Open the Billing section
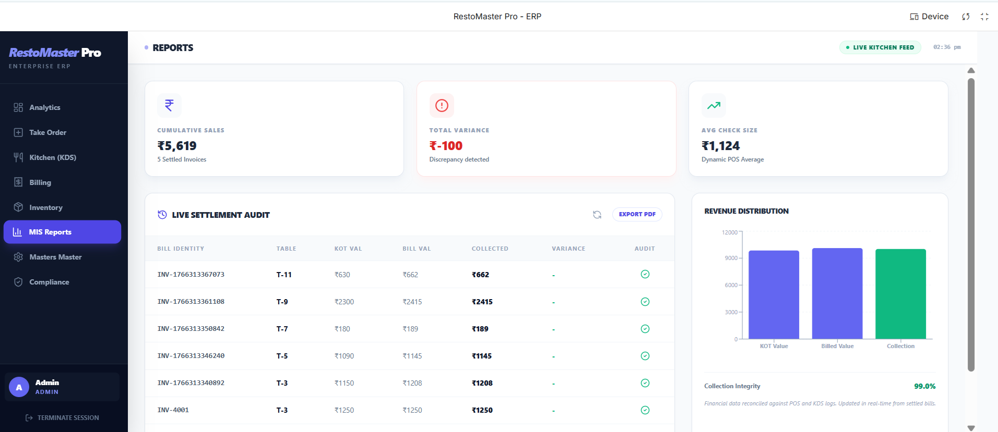This screenshot has height=432, width=998. tap(40, 182)
